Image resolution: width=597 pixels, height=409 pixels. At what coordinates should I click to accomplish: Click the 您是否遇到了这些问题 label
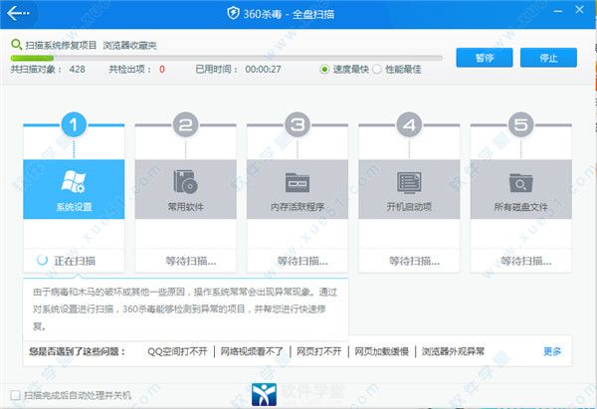pyautogui.click(x=77, y=351)
